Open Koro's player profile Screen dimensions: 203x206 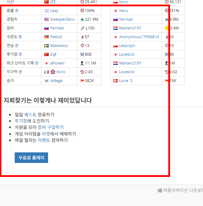(61, 72)
